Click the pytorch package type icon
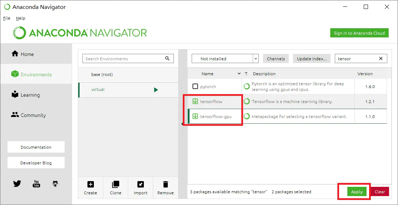 coord(246,86)
